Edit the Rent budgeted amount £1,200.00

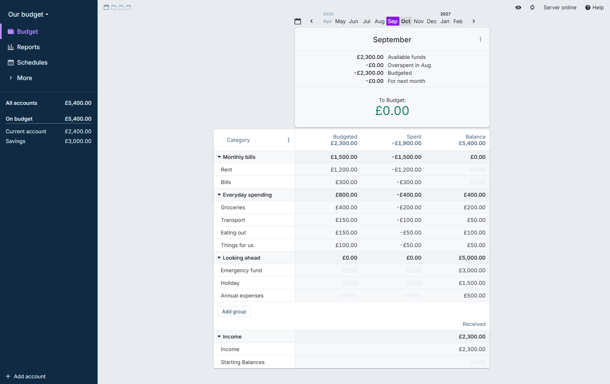click(344, 169)
